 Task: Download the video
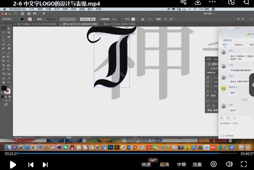click(x=198, y=2)
